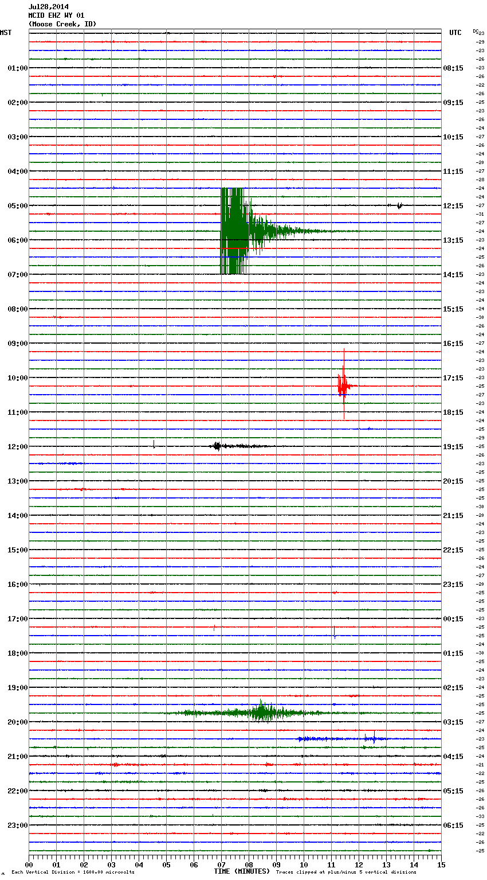487x880 pixels.
Task: Click the Jul28,2014 date header
Action: pos(49,7)
